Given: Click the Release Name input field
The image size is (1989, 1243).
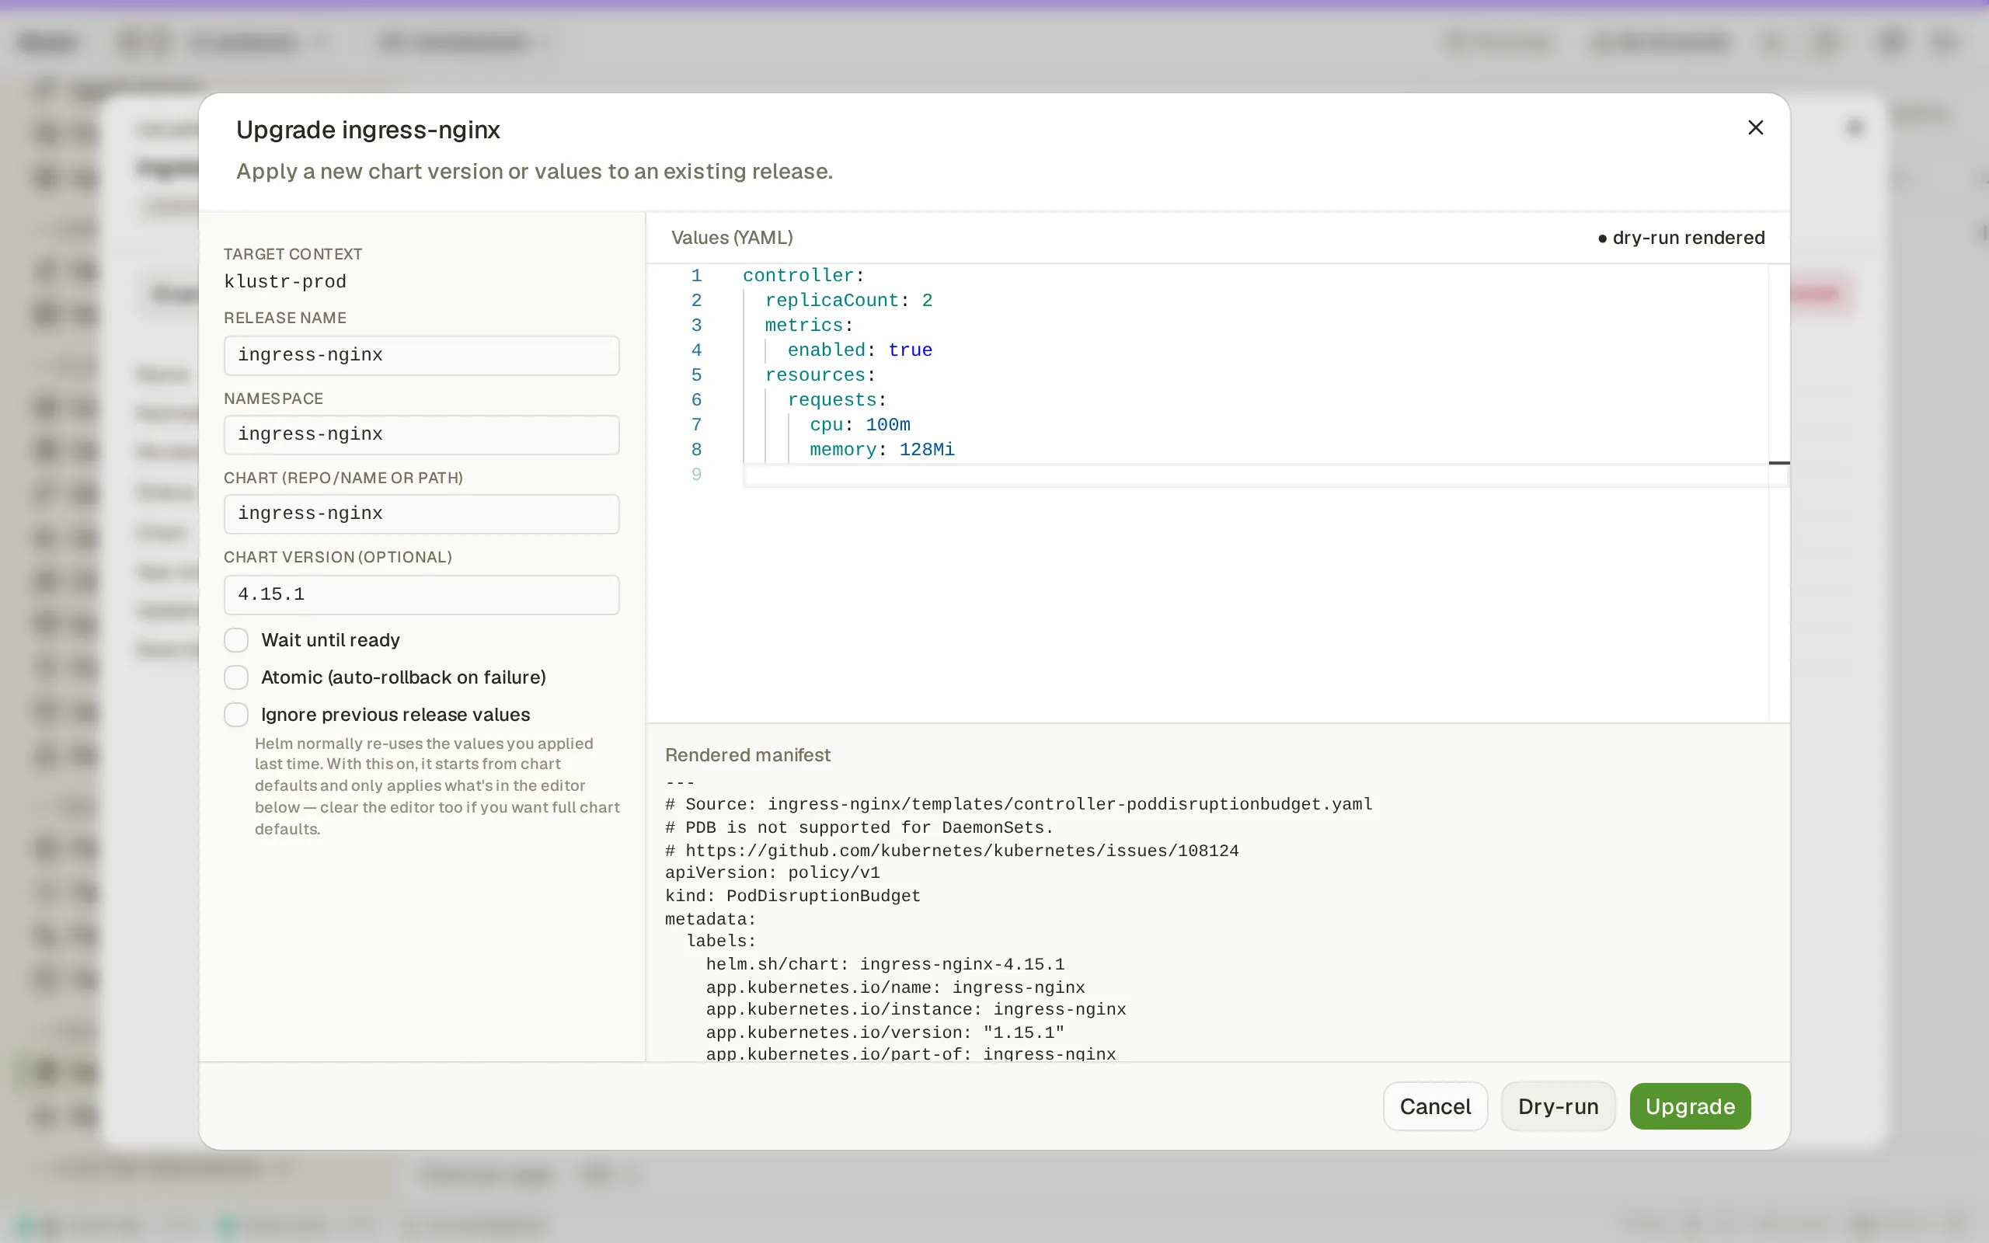Looking at the screenshot, I should (422, 355).
